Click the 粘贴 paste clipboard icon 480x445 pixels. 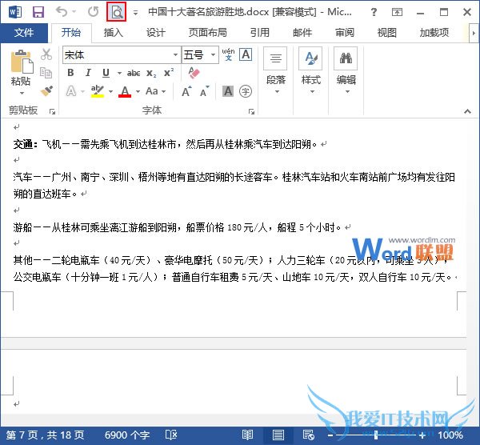click(22, 62)
